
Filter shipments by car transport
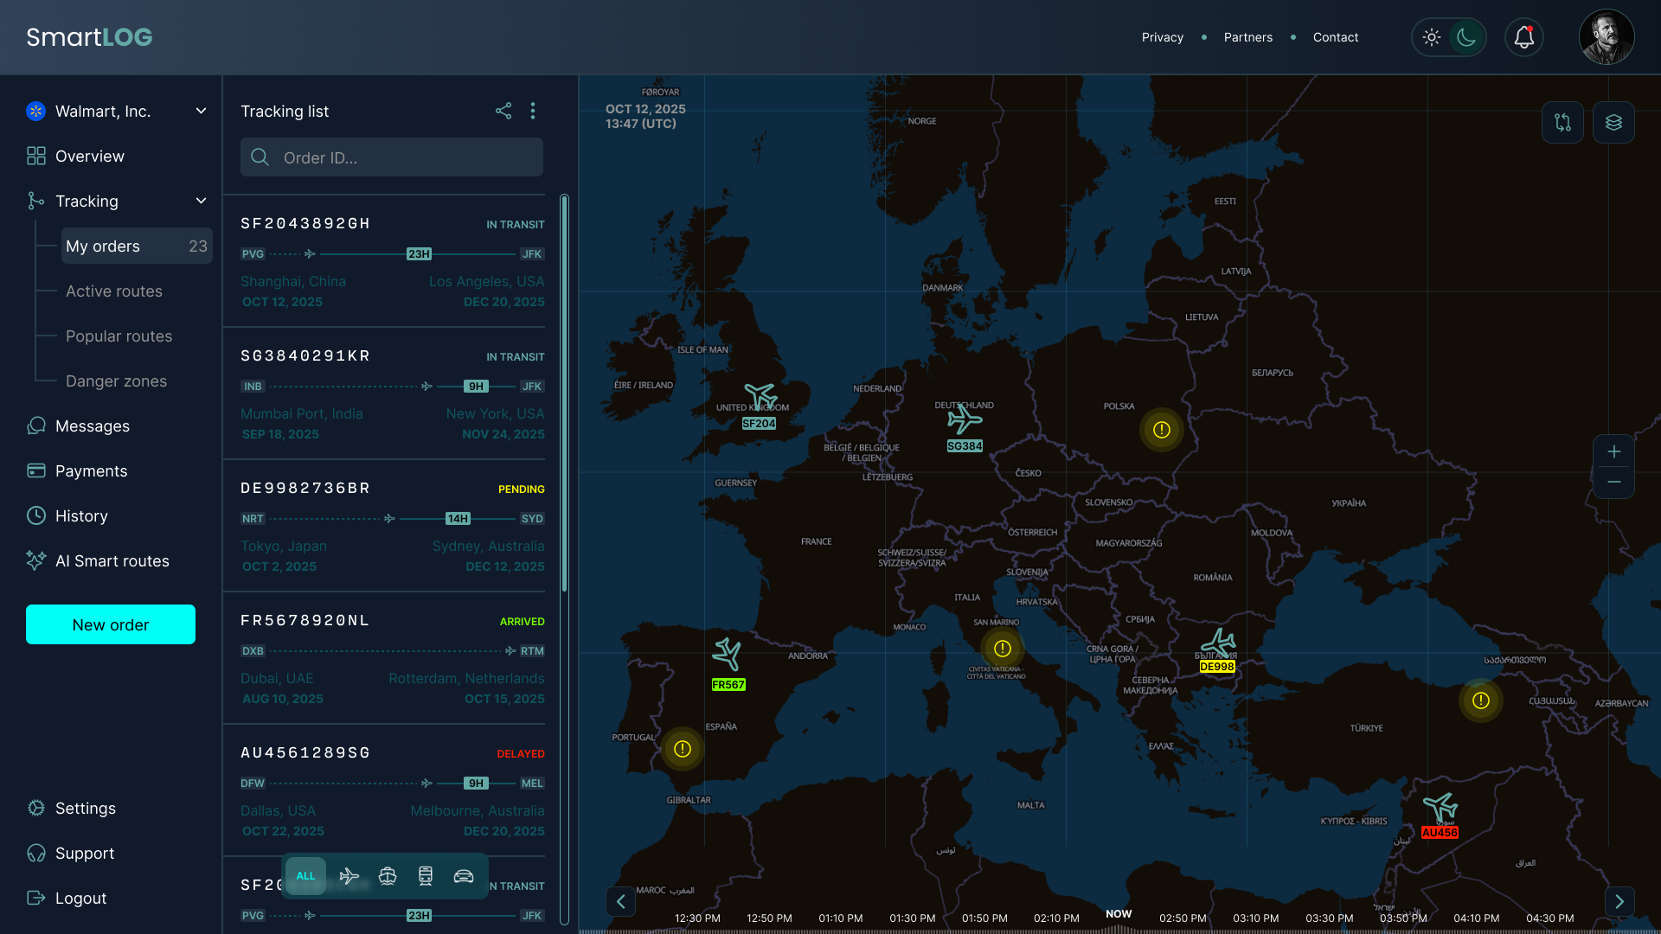click(x=464, y=876)
